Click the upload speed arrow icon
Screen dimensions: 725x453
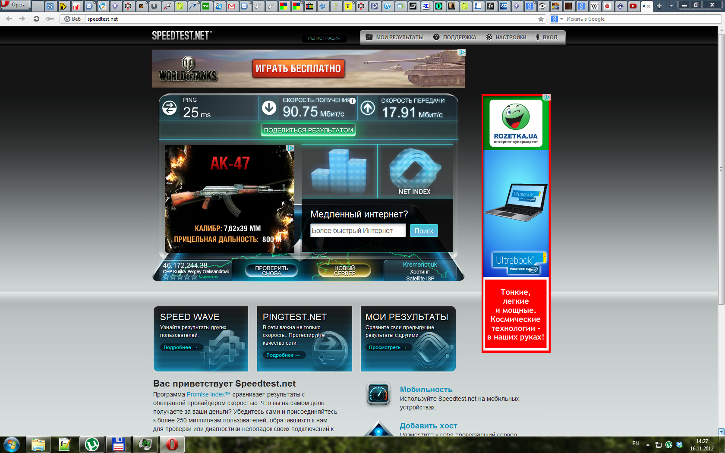point(368,108)
